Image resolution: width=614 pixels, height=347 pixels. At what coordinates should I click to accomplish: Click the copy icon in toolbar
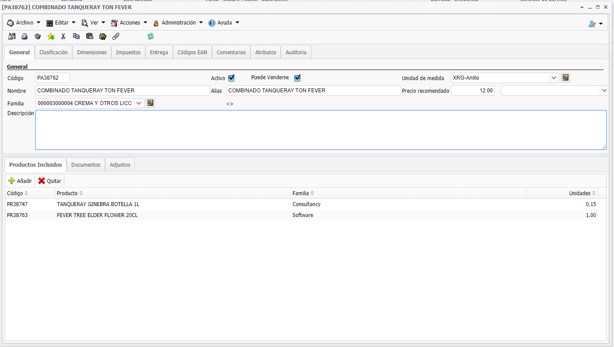(x=76, y=36)
